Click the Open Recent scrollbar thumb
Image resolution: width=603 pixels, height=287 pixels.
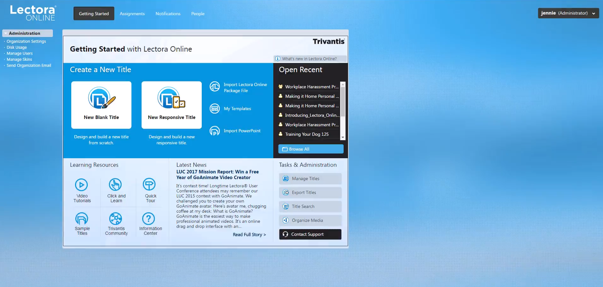343,101
